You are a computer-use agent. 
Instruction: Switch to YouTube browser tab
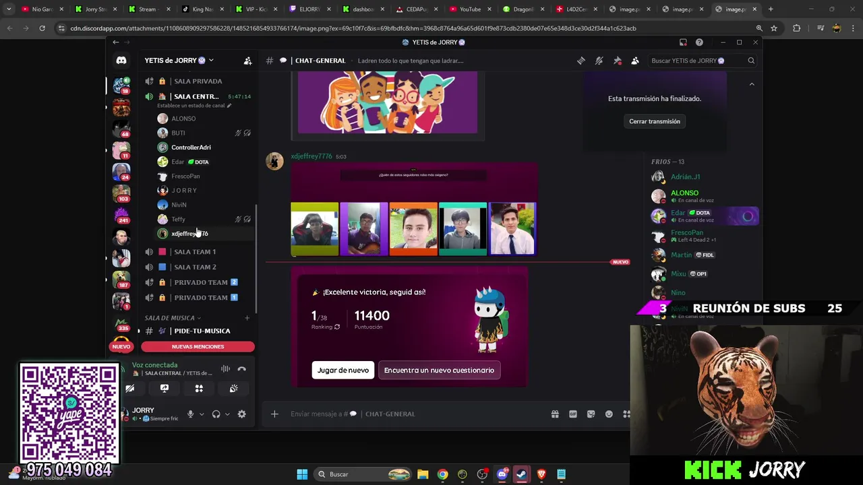coord(470,9)
